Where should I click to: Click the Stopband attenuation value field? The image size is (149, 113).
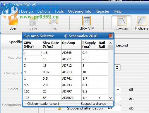pos(114,108)
